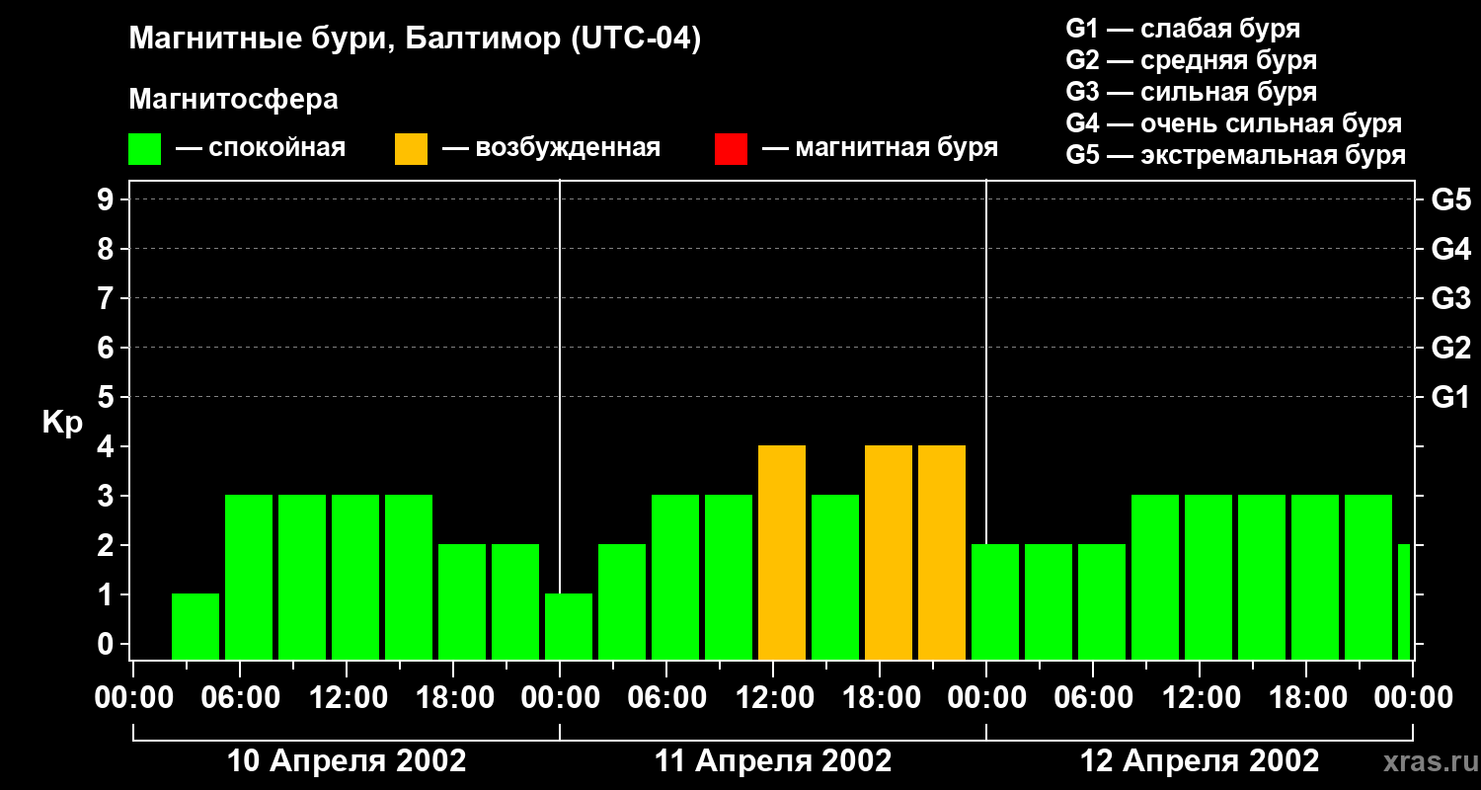The height and width of the screenshot is (790, 1481).
Task: Select the Kp 1 bar straddling midnight into 11 April
Action: pos(569,627)
